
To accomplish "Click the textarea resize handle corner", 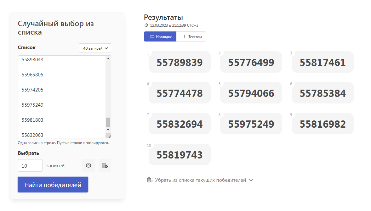I will [109, 136].
